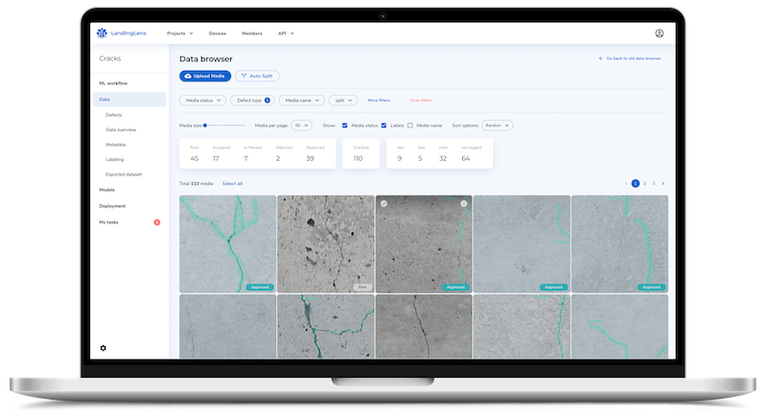Open the settings gear in sidebar
Screen dimensions: 767x416
click(104, 348)
